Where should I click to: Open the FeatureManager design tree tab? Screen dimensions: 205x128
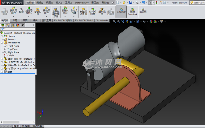pos(2,25)
